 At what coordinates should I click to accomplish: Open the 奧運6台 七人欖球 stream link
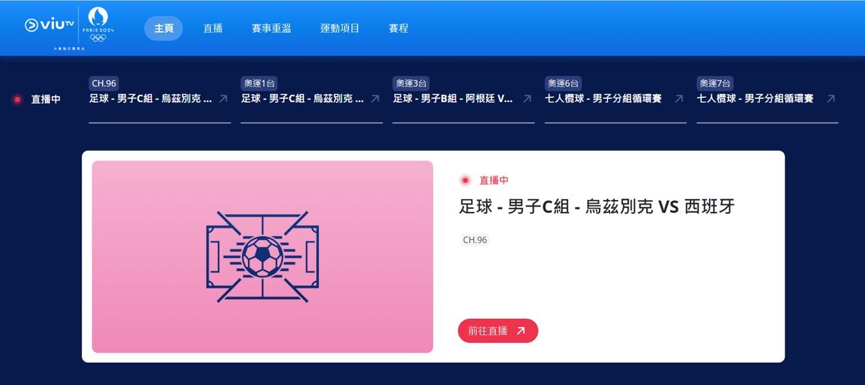click(616, 99)
